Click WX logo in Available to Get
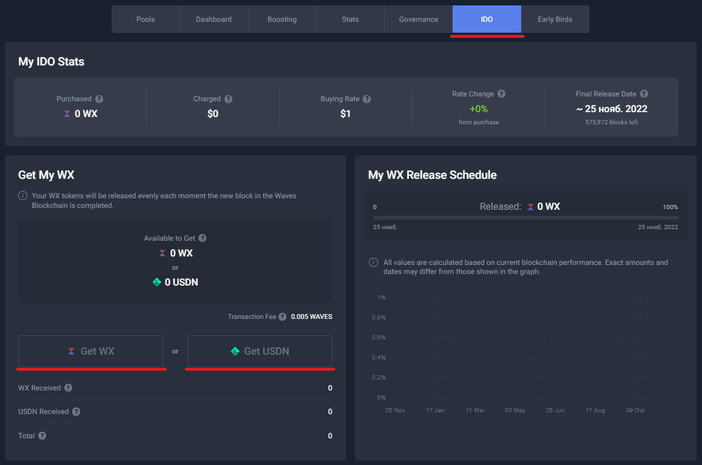The width and height of the screenshot is (702, 465). tap(162, 253)
